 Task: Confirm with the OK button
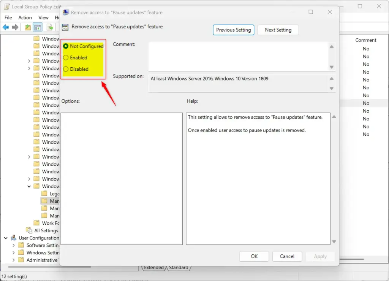254,256
